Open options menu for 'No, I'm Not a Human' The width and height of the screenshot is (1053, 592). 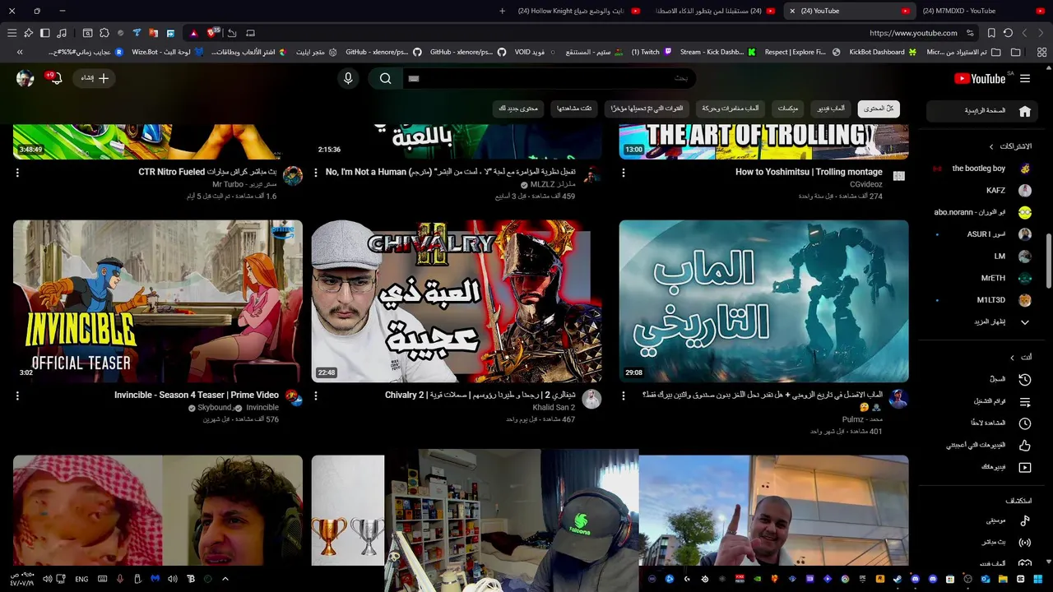[316, 173]
